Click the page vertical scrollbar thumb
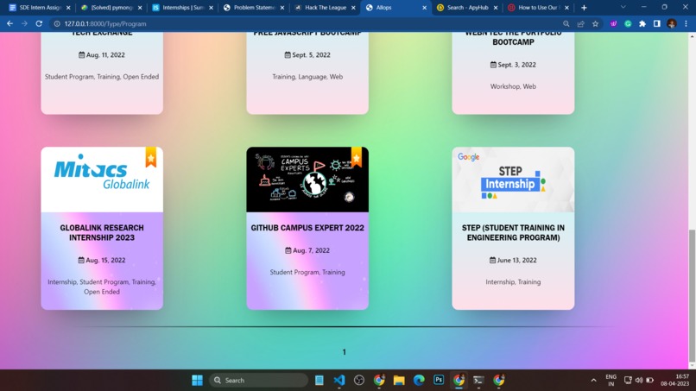 click(692, 296)
